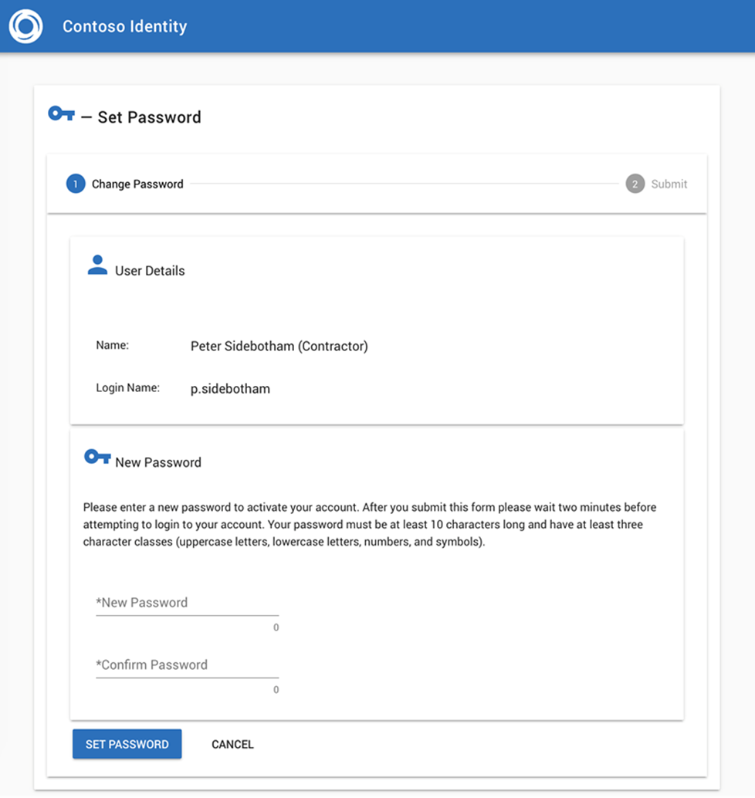Click the User Details section heading
The width and height of the screenshot is (755, 798).
click(x=150, y=271)
